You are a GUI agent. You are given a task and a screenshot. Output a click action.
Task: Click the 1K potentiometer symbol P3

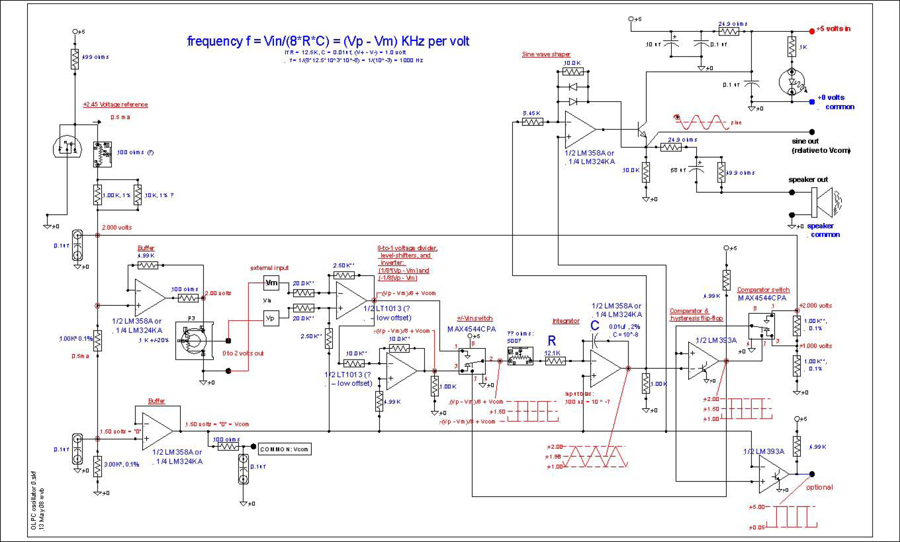pyautogui.click(x=194, y=340)
